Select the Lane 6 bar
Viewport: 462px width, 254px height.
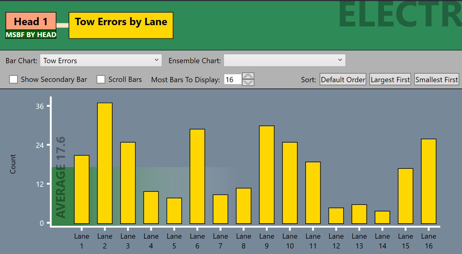pos(197,176)
